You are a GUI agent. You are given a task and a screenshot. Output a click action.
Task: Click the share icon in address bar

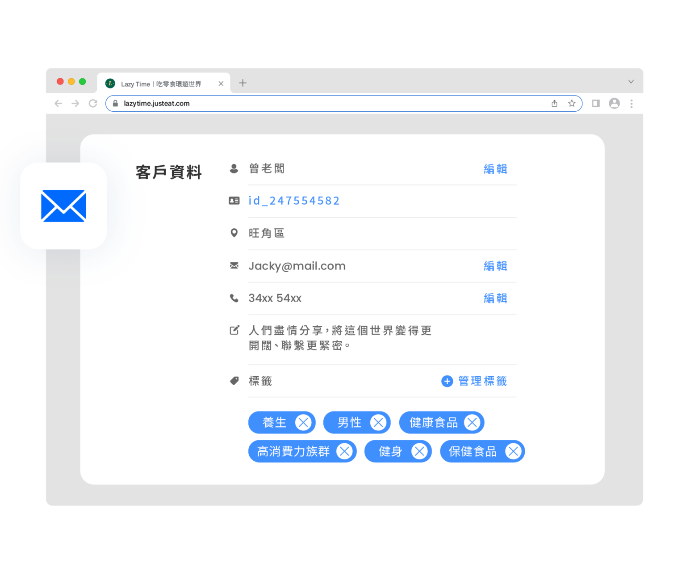tap(554, 103)
